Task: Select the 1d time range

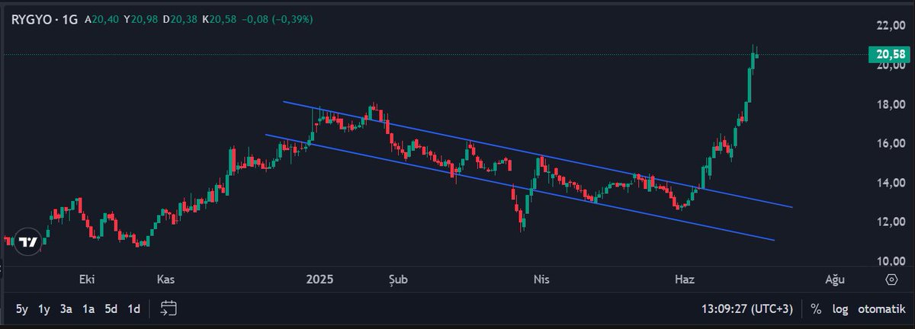Action: 134,309
